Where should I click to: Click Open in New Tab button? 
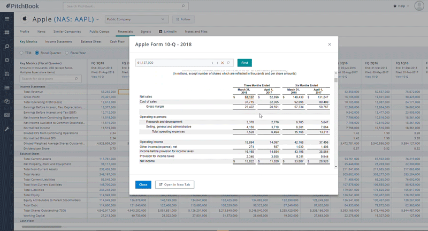pos(175,184)
